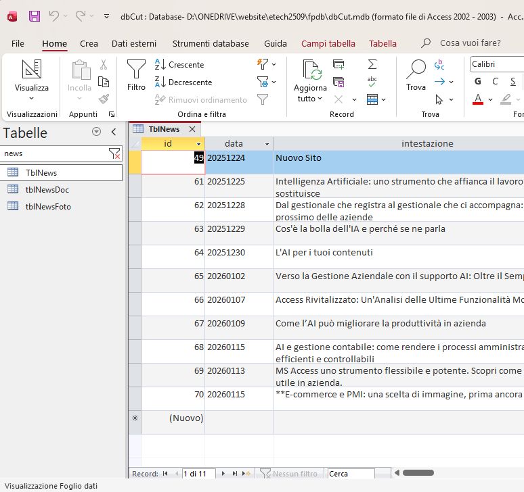524x492 pixels.
Task: Click the Filtro funnel button
Action: pyautogui.click(x=136, y=76)
